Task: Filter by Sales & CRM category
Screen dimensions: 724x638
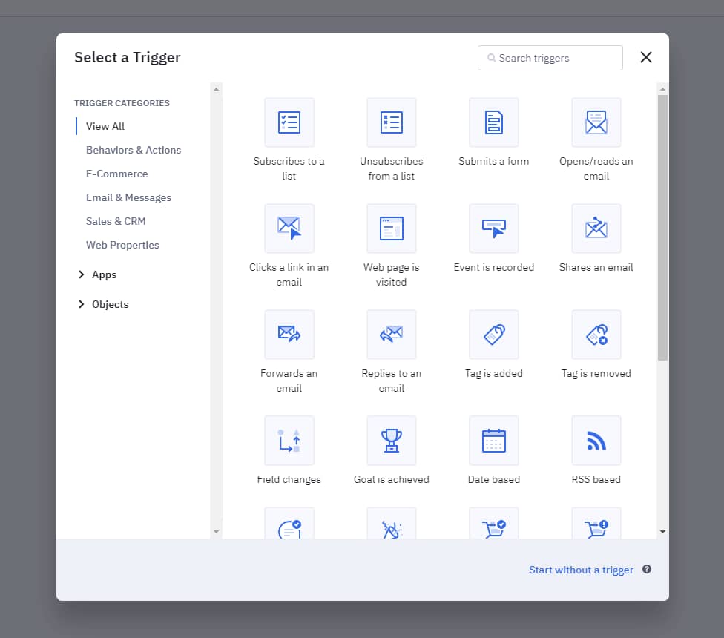Action: pos(116,221)
